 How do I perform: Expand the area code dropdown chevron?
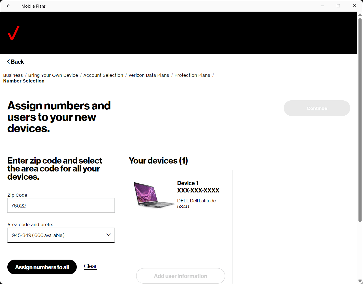pos(108,235)
